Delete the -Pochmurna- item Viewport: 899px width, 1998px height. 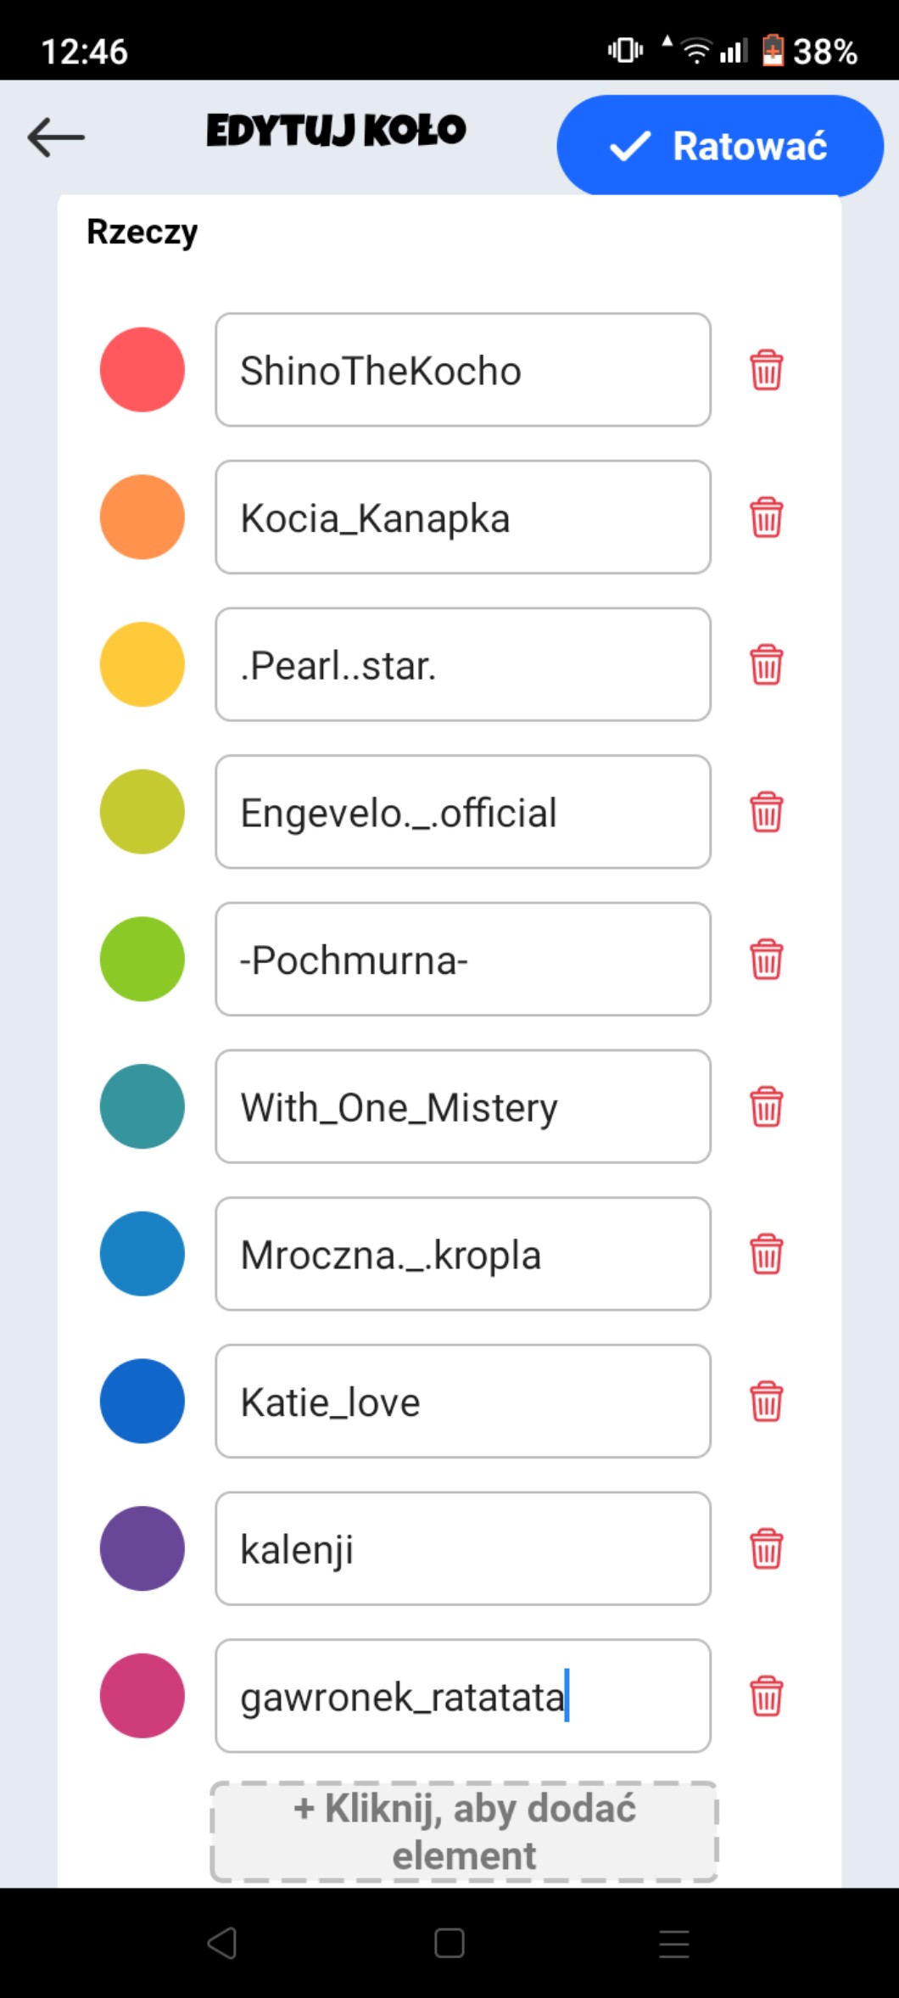pos(766,960)
